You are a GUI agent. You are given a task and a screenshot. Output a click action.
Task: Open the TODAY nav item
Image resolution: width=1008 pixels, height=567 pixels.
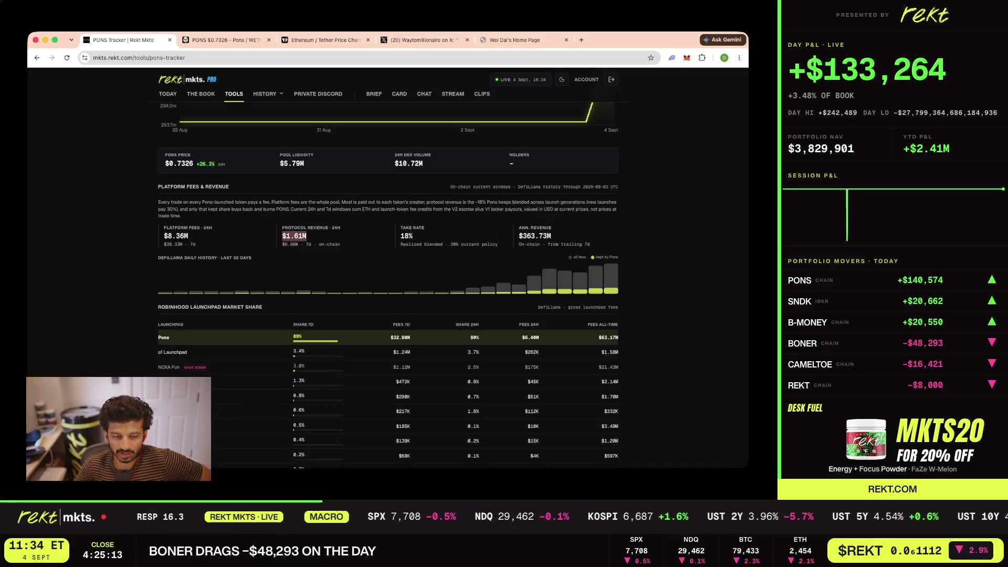[x=167, y=94]
